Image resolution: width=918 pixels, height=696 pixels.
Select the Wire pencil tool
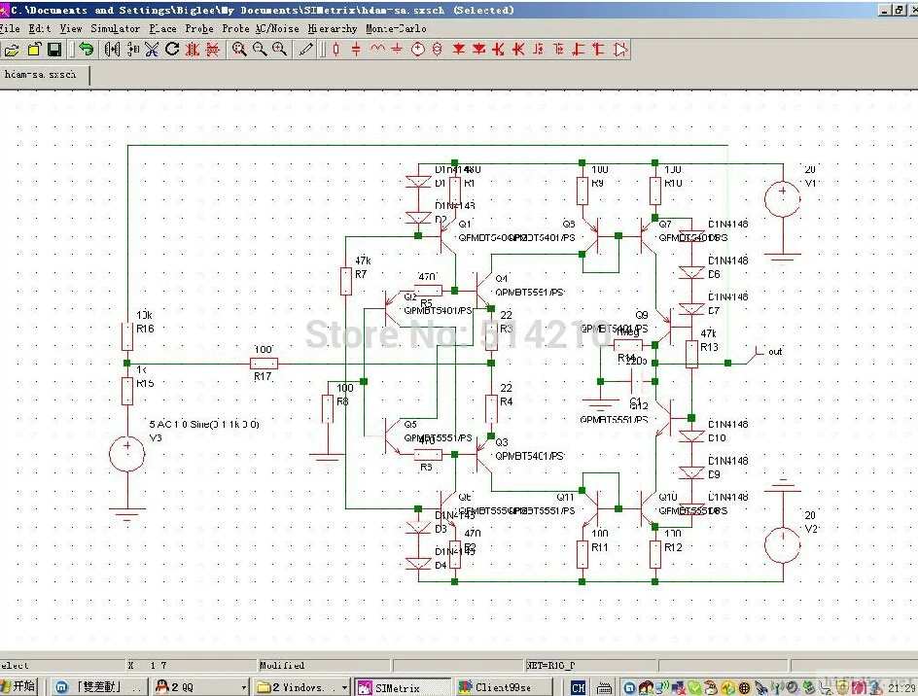(306, 50)
